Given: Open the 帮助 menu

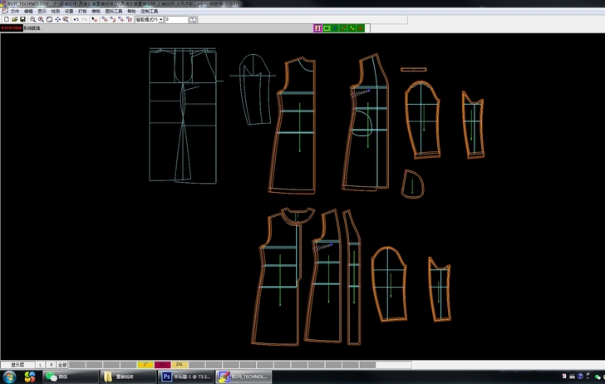Looking at the screenshot, I should pos(131,11).
